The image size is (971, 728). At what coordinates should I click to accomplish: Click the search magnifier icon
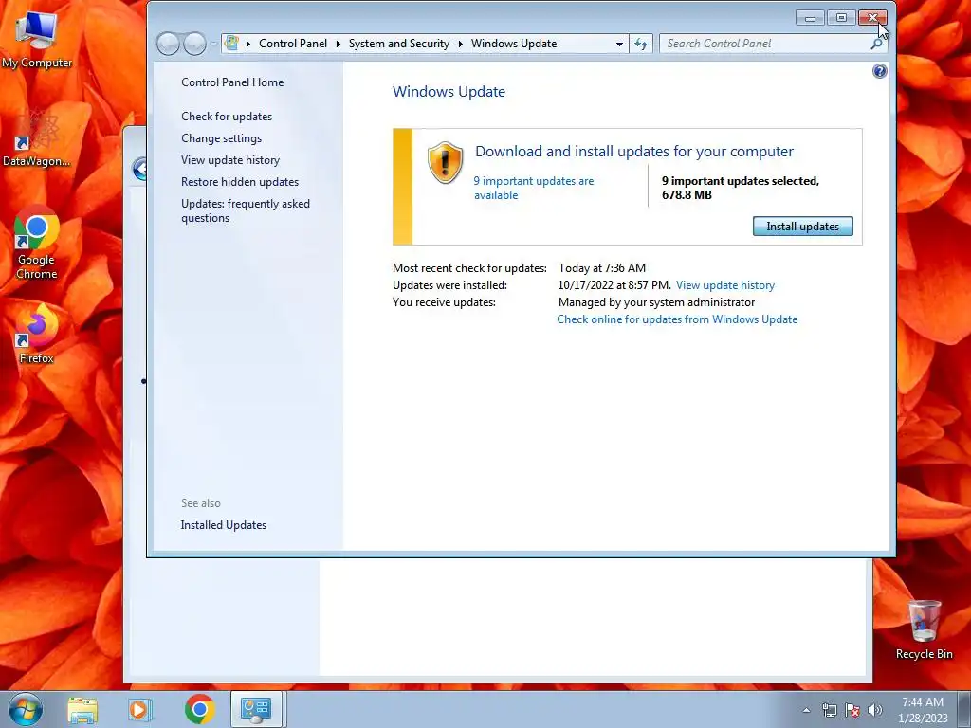[876, 44]
